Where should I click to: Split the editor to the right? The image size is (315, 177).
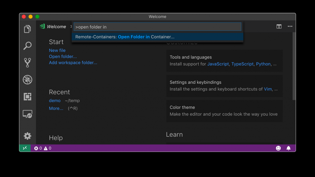tap(279, 26)
